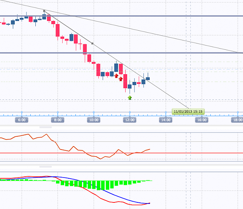Click the red horizontal level in the oscillator panel
243x209 pixels.
[121, 153]
